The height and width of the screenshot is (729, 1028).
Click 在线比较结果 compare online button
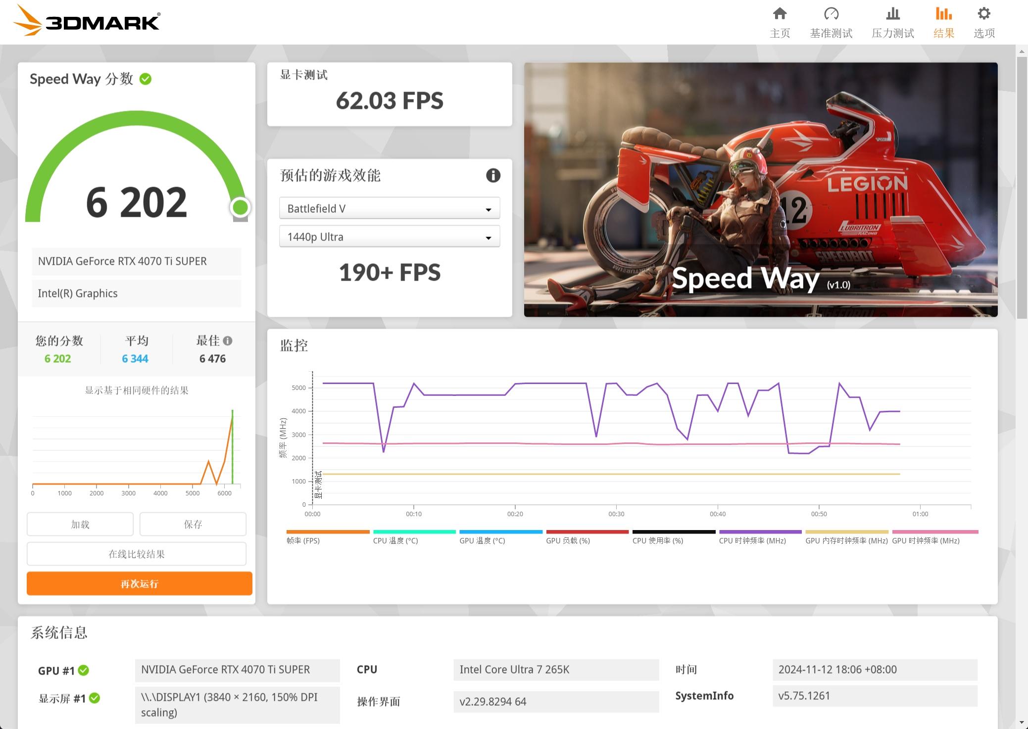(x=136, y=554)
